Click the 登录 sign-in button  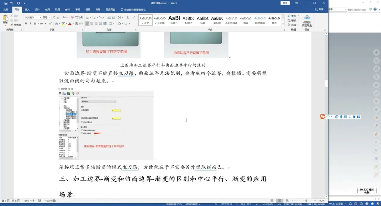284,3
